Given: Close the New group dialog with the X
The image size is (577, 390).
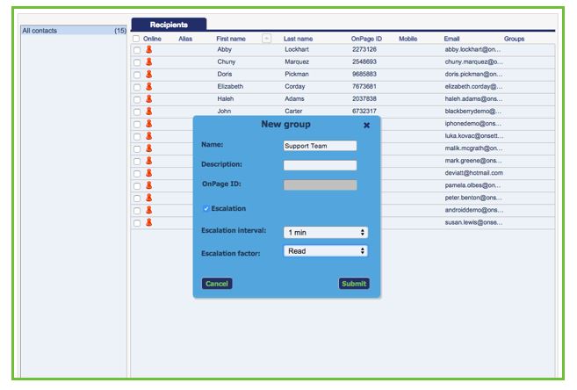Looking at the screenshot, I should [x=366, y=126].
